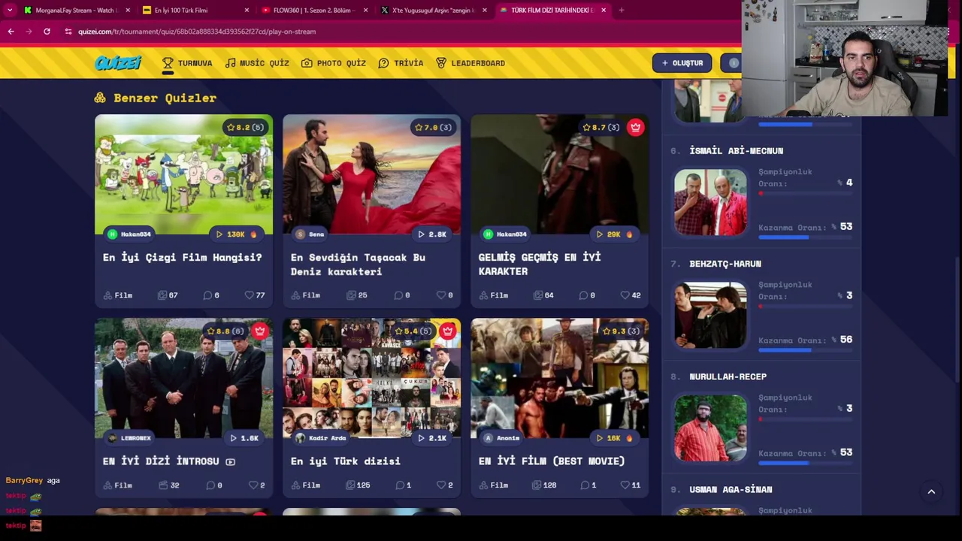The image size is (962, 541).
Task: Reload the current page
Action: (x=47, y=32)
